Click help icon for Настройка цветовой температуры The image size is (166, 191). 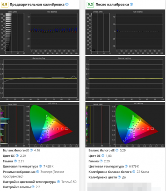(x=59, y=182)
